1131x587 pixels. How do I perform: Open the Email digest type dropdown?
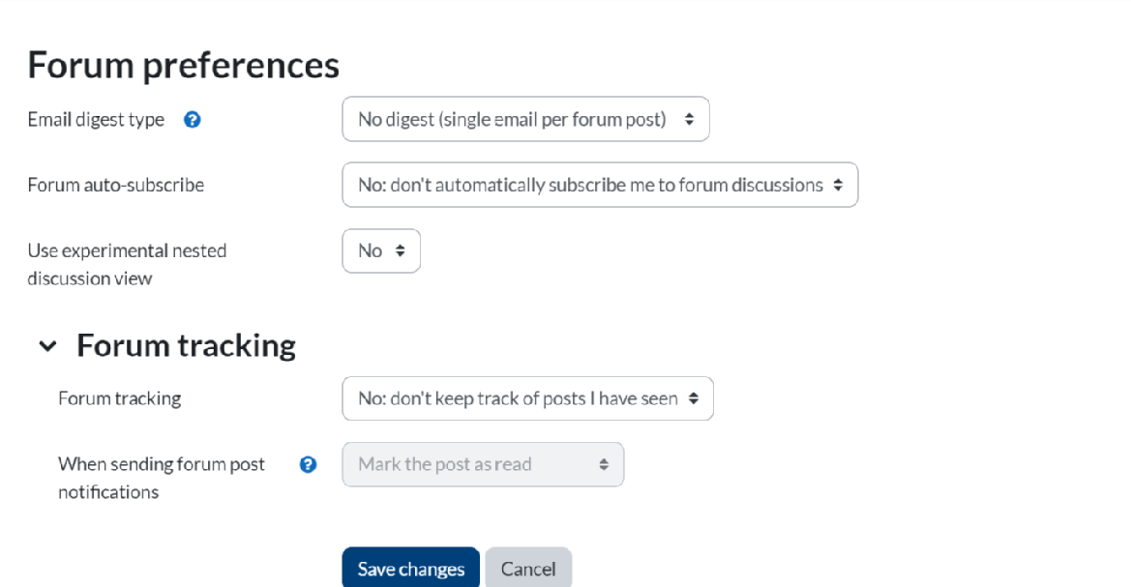[525, 120]
